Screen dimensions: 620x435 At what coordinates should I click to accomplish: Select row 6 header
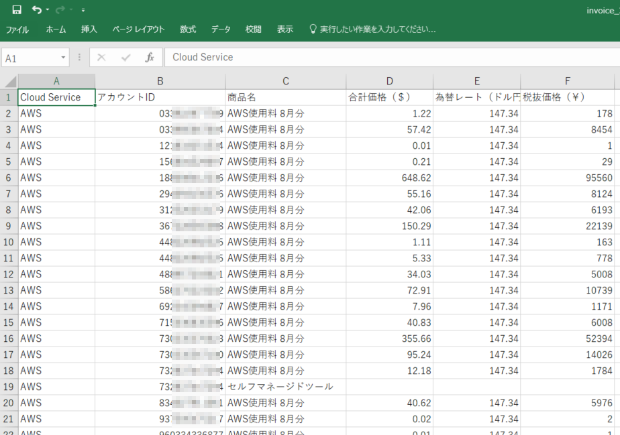point(9,178)
